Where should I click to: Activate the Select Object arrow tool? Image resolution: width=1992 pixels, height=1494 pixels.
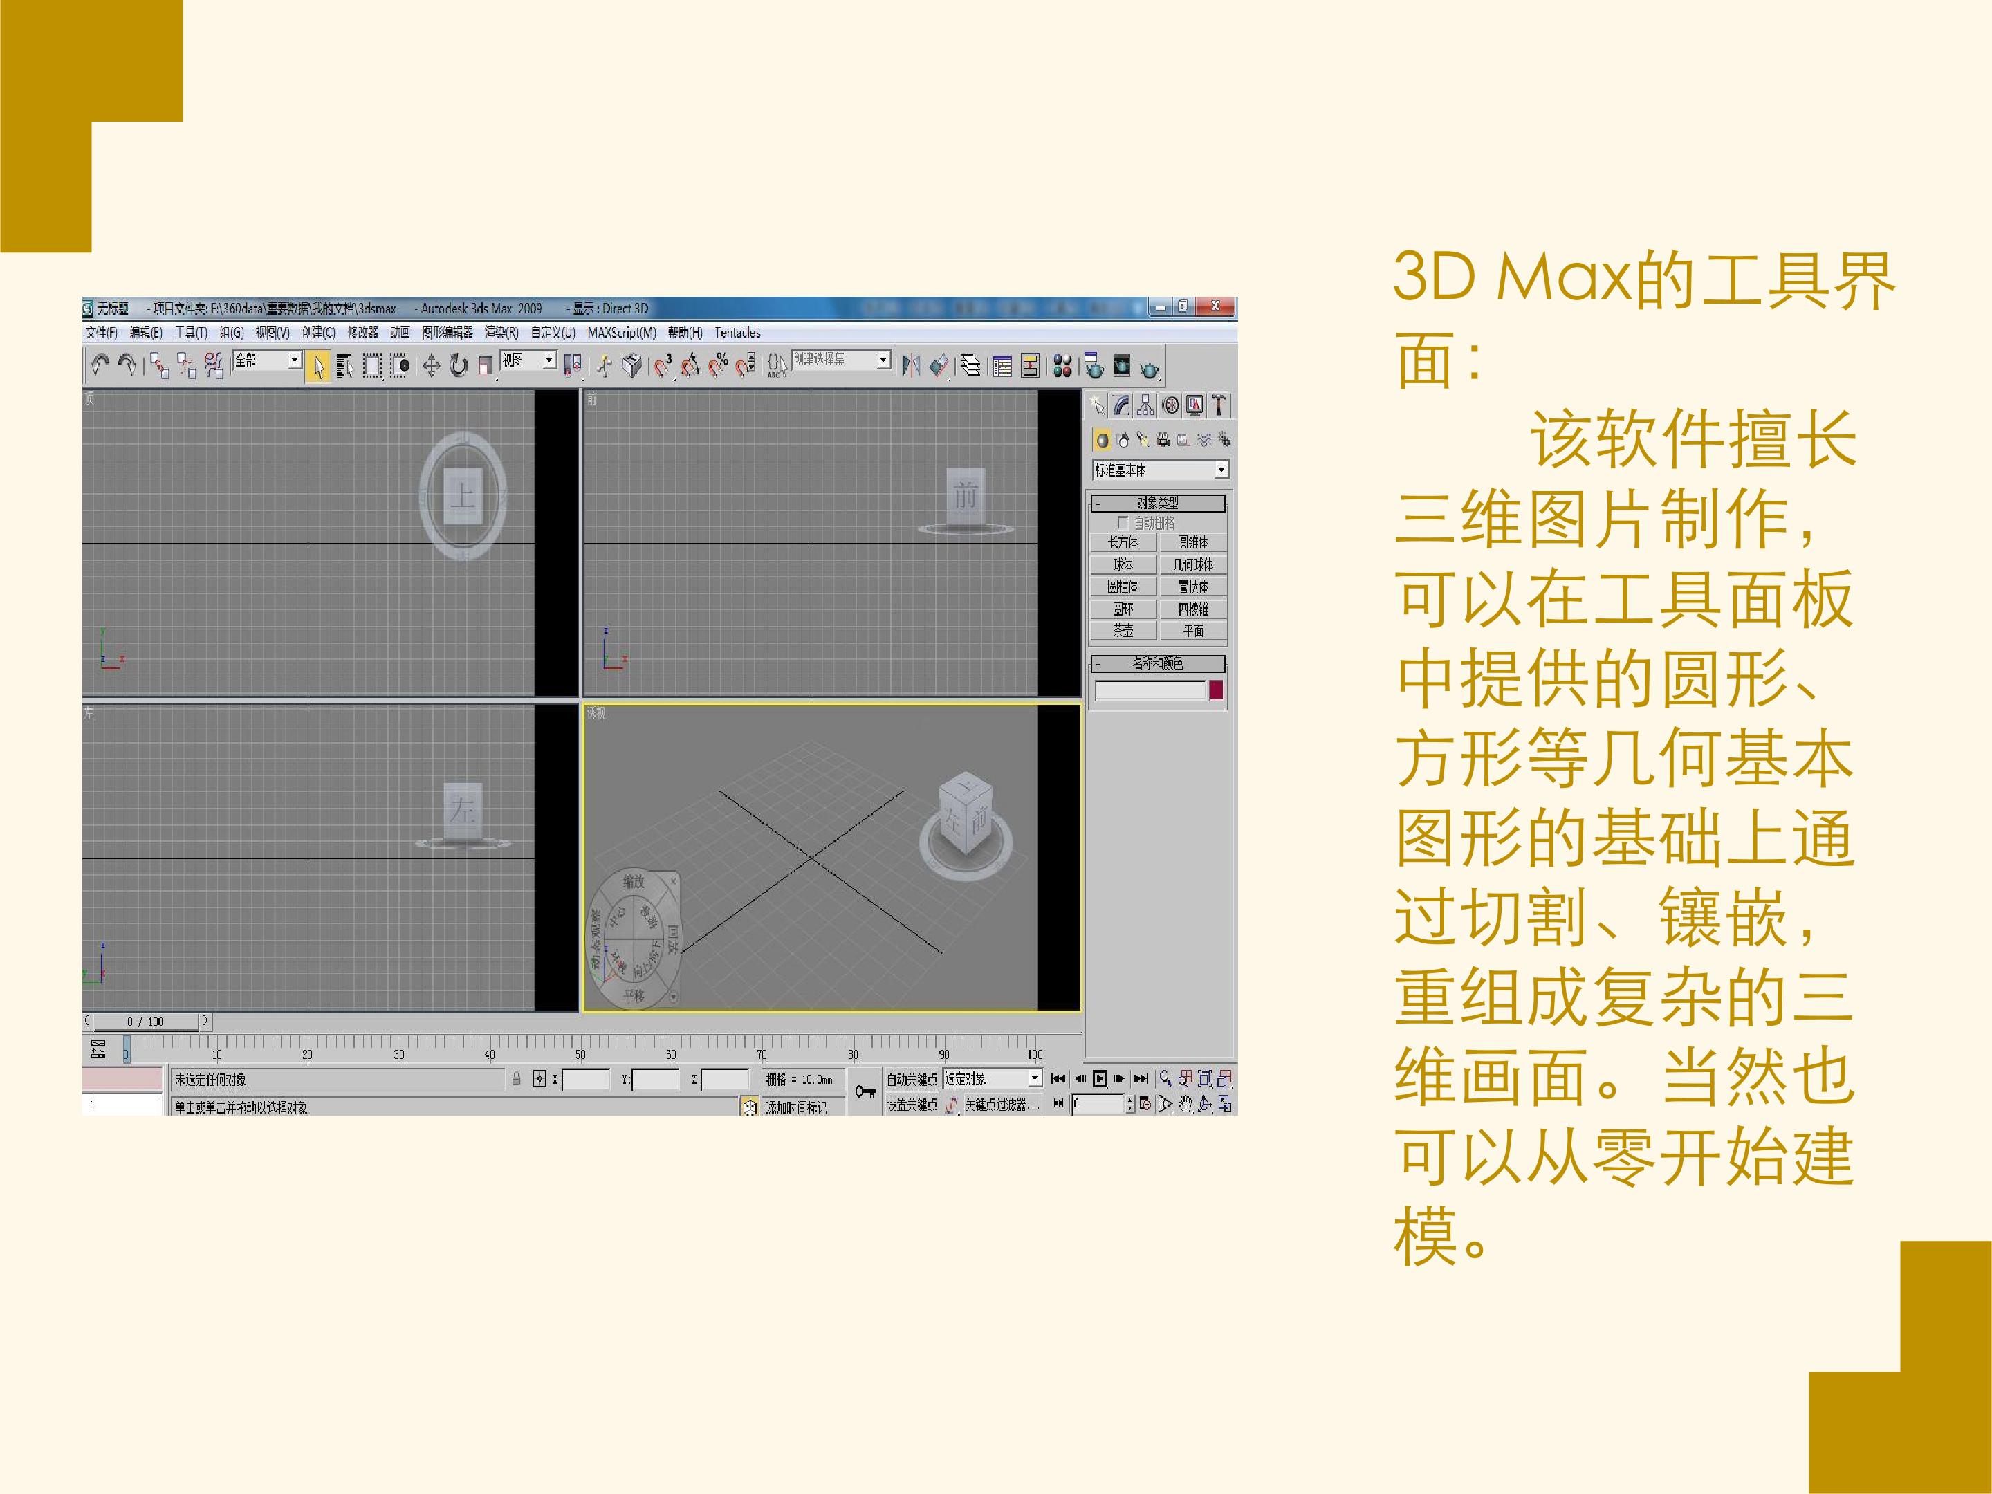[x=318, y=366]
